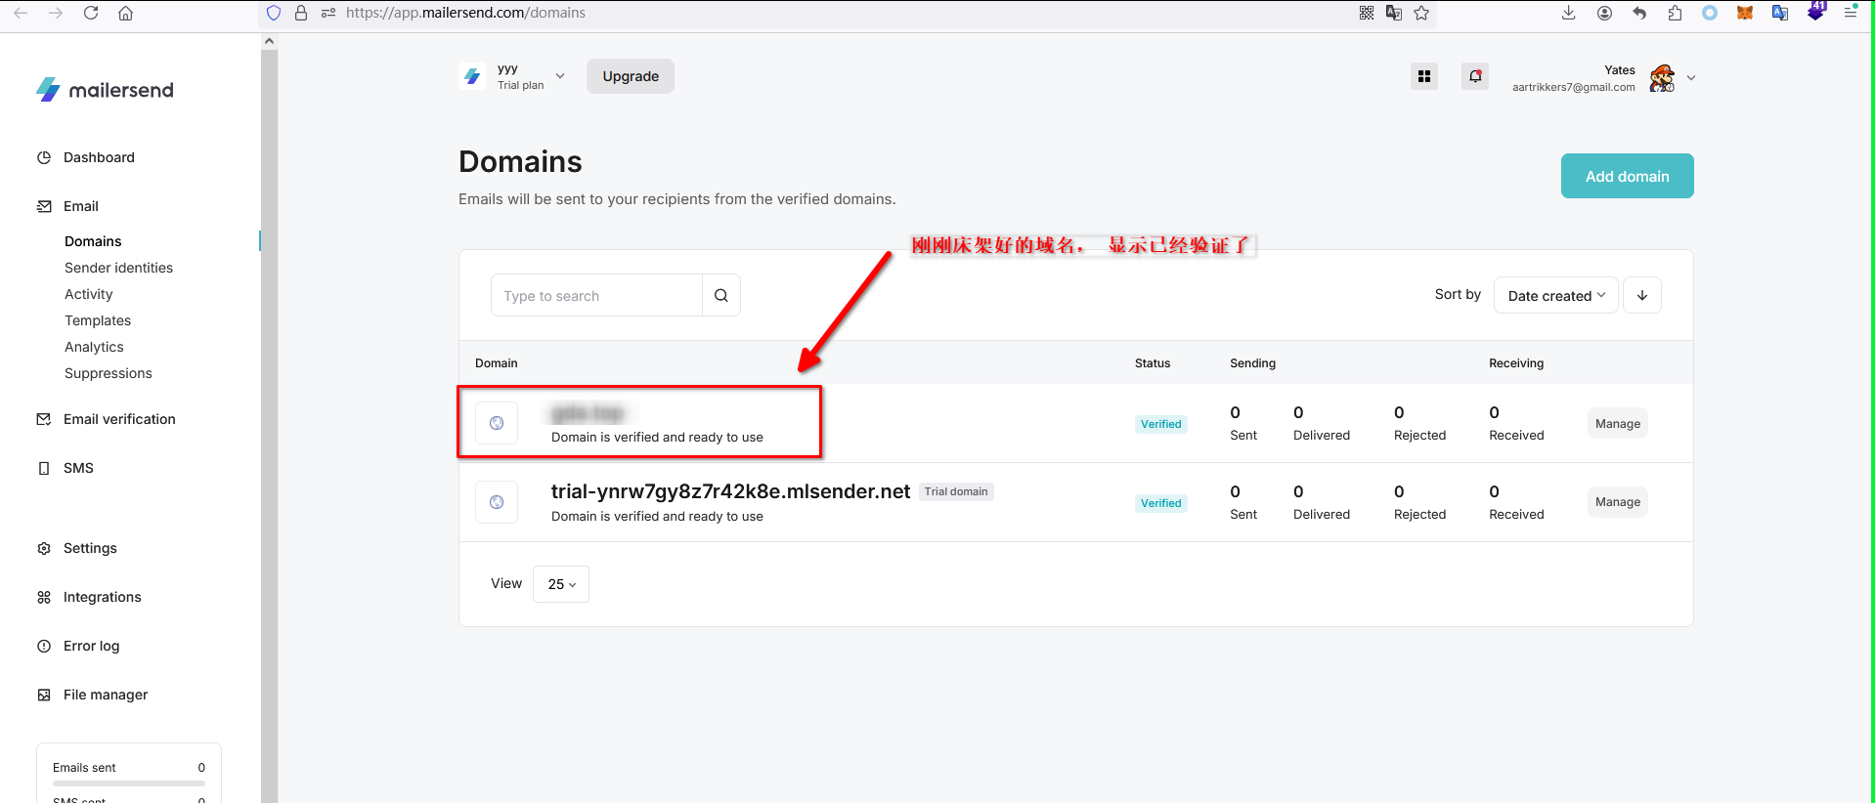Click the Add domain button
This screenshot has width=1875, height=803.
click(x=1627, y=176)
